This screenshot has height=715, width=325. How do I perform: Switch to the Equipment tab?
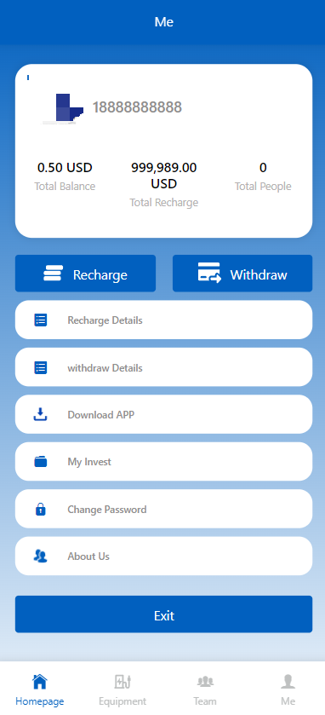(123, 689)
